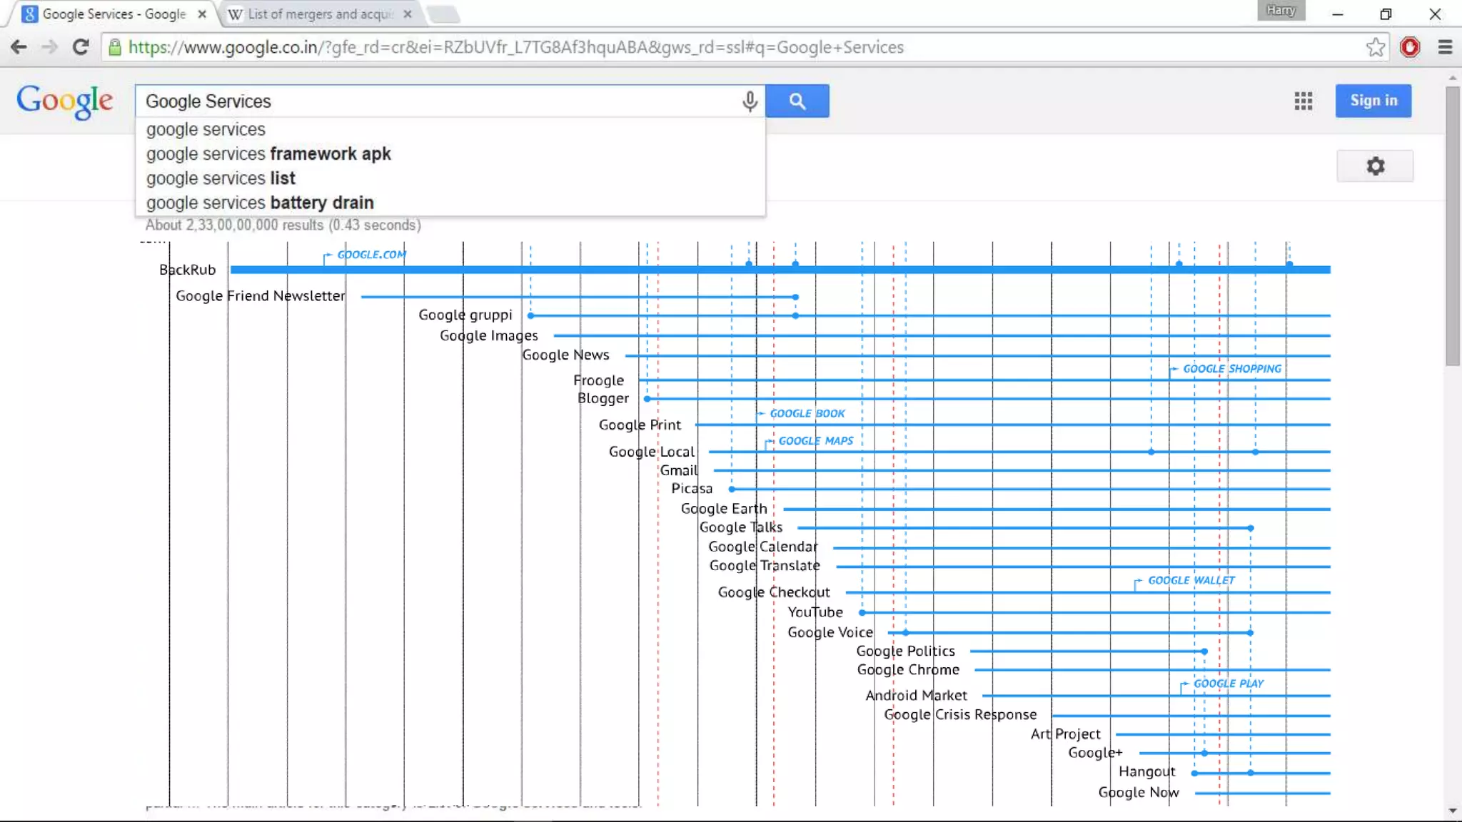Click the red adblock extension icon
This screenshot has width=1462, height=822.
pos(1409,48)
